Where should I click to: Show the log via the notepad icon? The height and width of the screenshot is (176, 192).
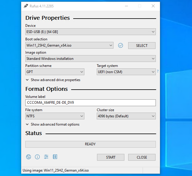[55, 157]
